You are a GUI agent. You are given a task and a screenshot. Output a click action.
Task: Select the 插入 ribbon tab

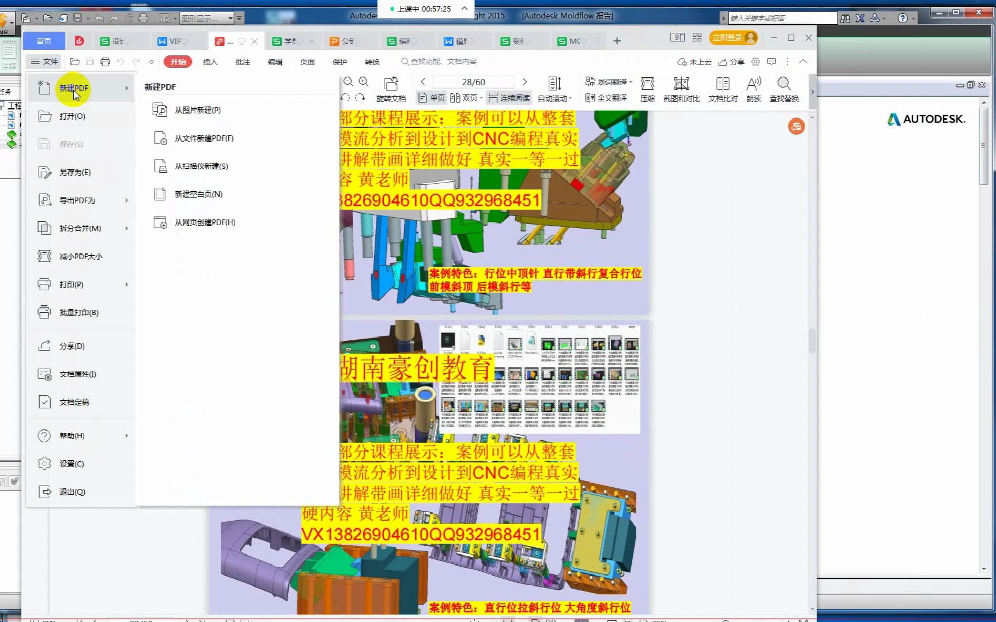point(210,62)
